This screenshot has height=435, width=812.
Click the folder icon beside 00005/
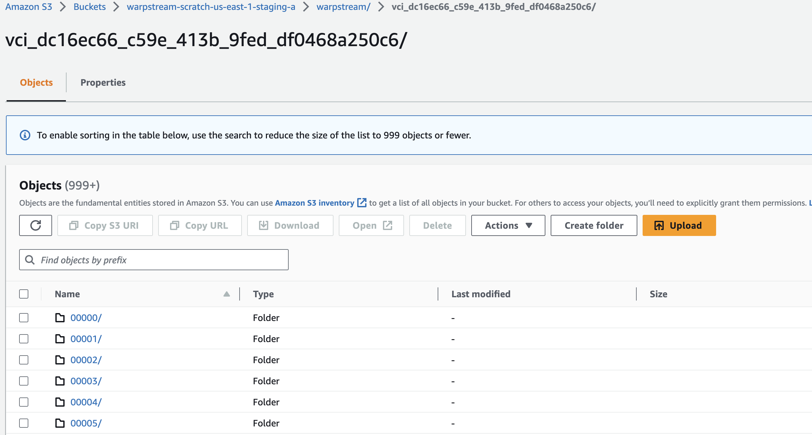coord(60,423)
